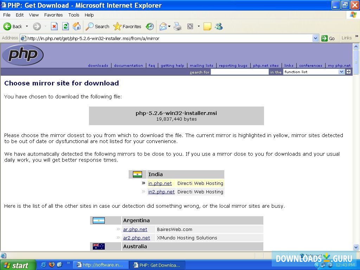Click the downloads navigation link
This screenshot has height=270, width=360.
pyautogui.click(x=98, y=65)
